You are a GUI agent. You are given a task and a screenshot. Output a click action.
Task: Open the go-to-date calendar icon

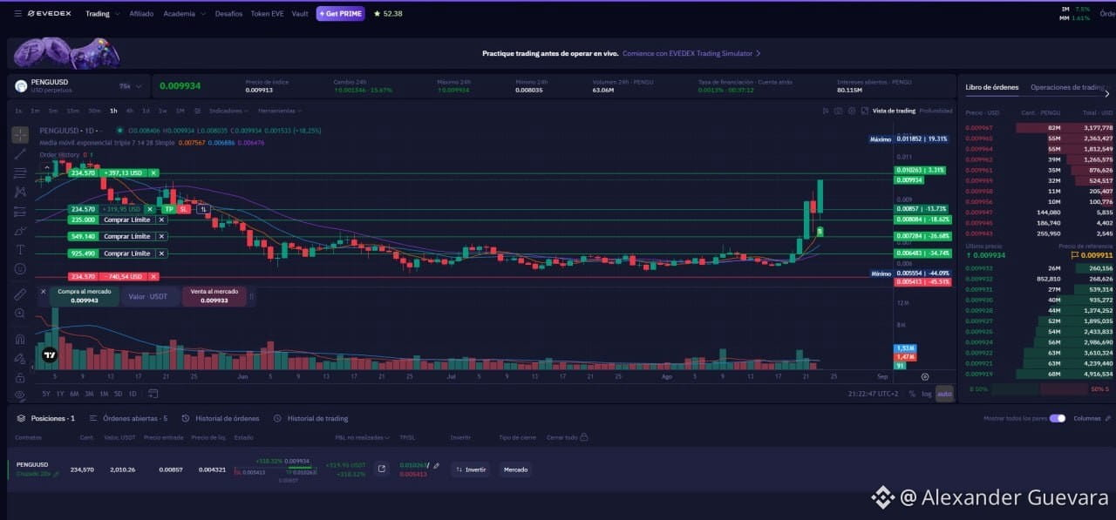coord(153,394)
